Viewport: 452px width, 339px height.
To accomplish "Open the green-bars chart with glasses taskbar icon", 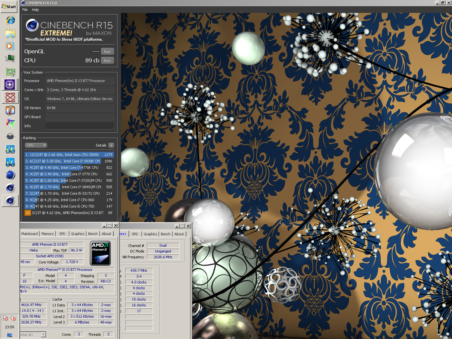I will coord(10,149).
